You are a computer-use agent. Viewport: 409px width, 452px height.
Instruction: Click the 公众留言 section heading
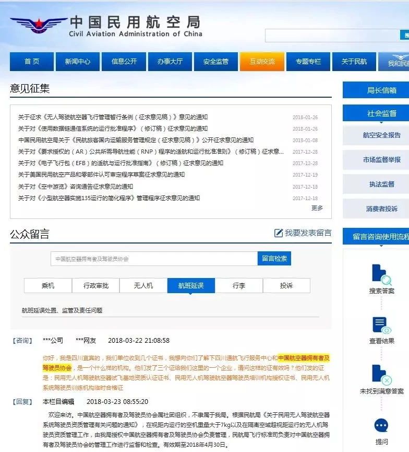tap(30, 234)
